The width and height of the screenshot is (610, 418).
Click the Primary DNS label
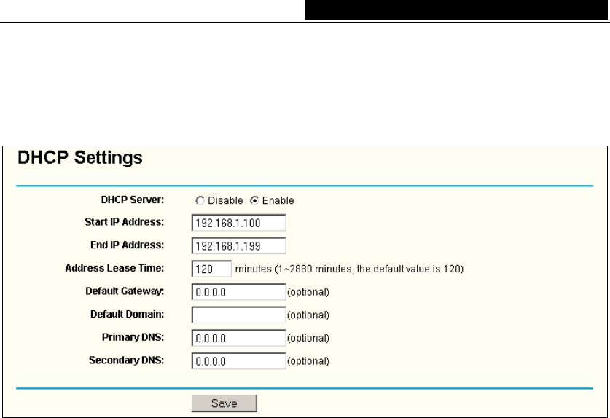click(x=133, y=337)
